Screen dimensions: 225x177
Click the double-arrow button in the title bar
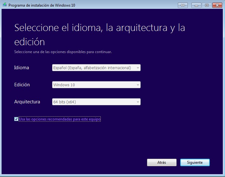click(x=183, y=5)
